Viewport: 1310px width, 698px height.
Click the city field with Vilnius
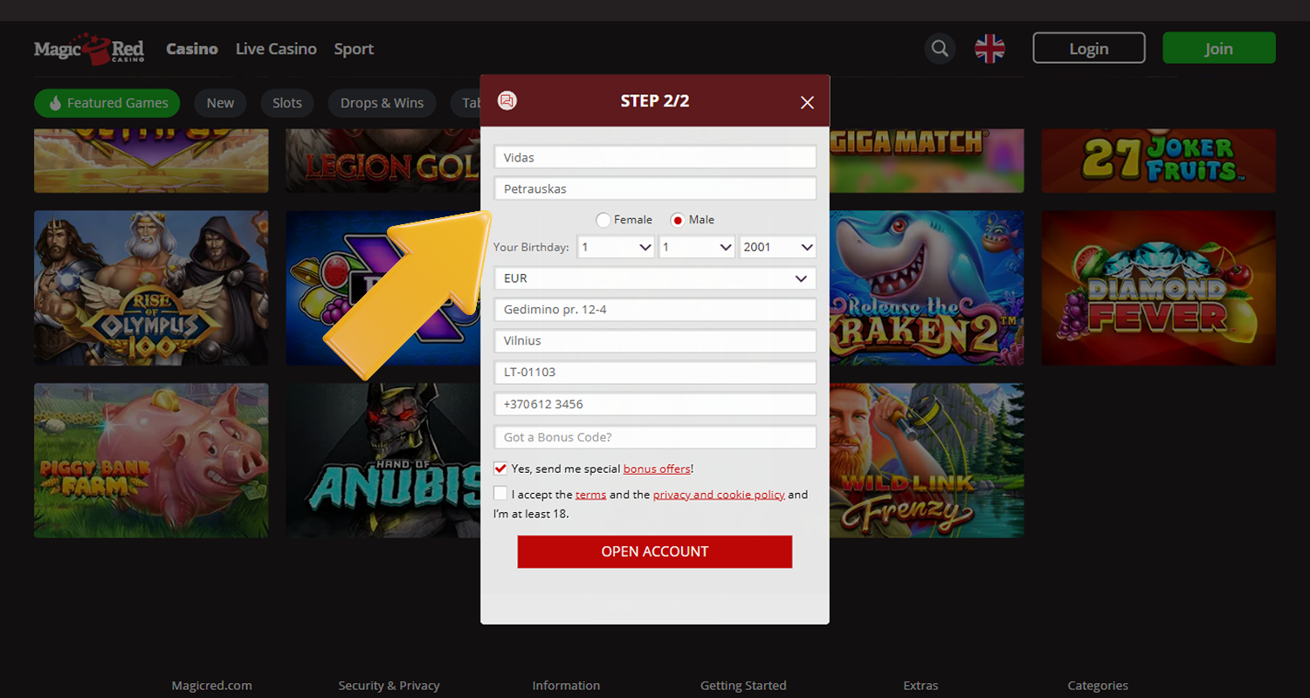click(655, 341)
